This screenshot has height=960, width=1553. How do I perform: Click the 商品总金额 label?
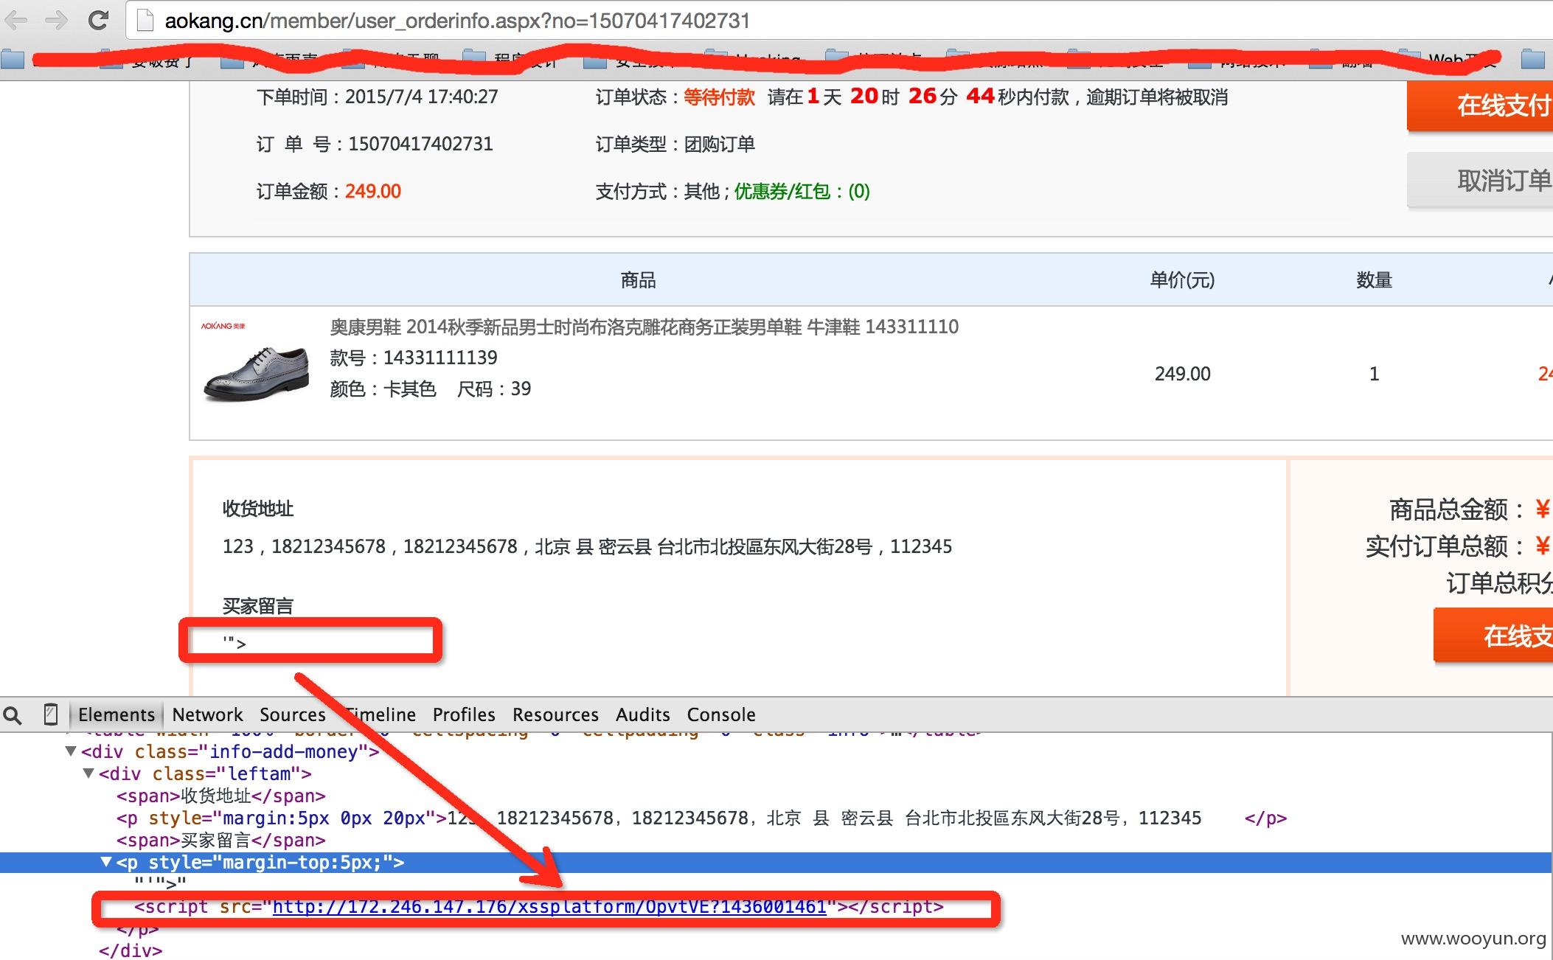point(1456,509)
